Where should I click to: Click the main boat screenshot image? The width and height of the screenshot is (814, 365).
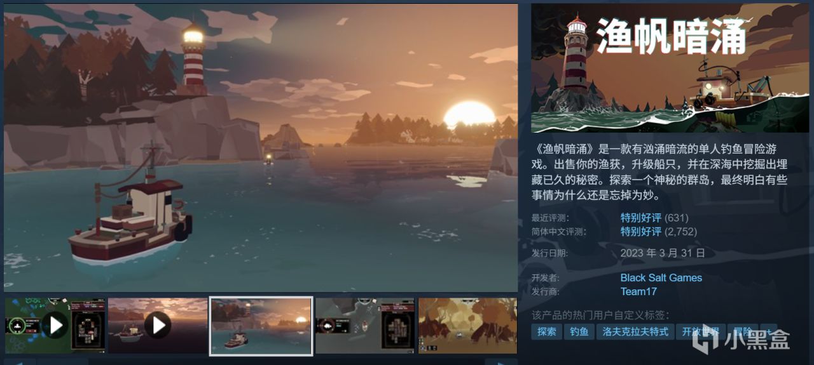261,147
